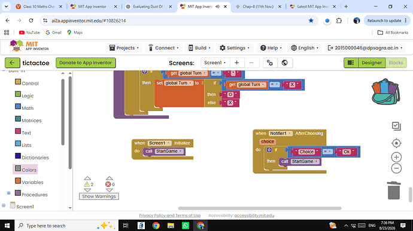This screenshot has width=413, height=231.
Task: Select the Colors blocks category
Action: (x=26, y=170)
